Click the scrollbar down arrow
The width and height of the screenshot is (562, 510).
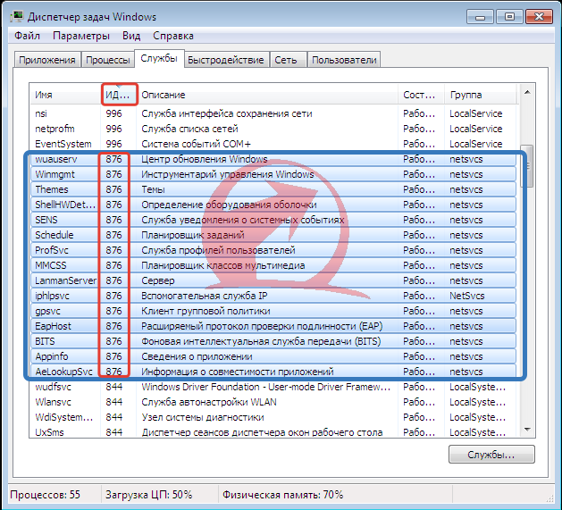[x=527, y=429]
